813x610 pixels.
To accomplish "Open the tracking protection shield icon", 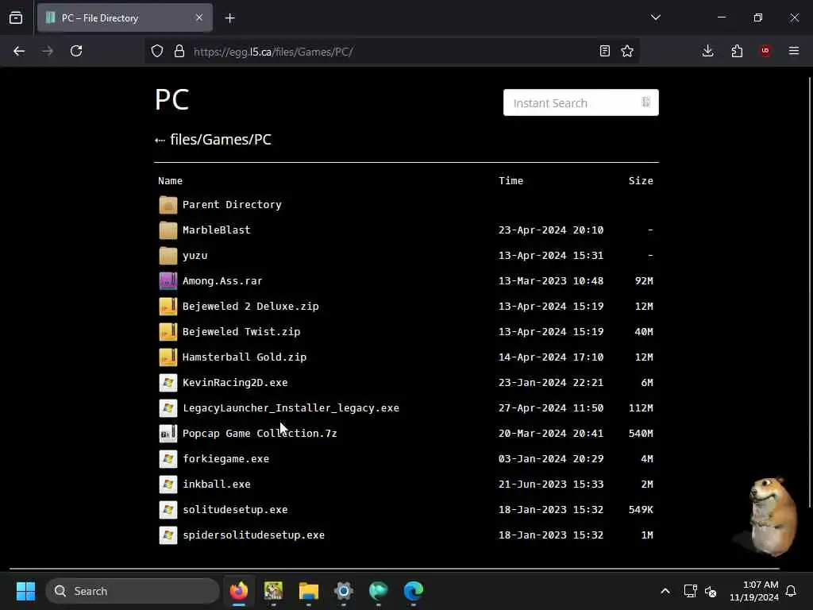I will [157, 51].
